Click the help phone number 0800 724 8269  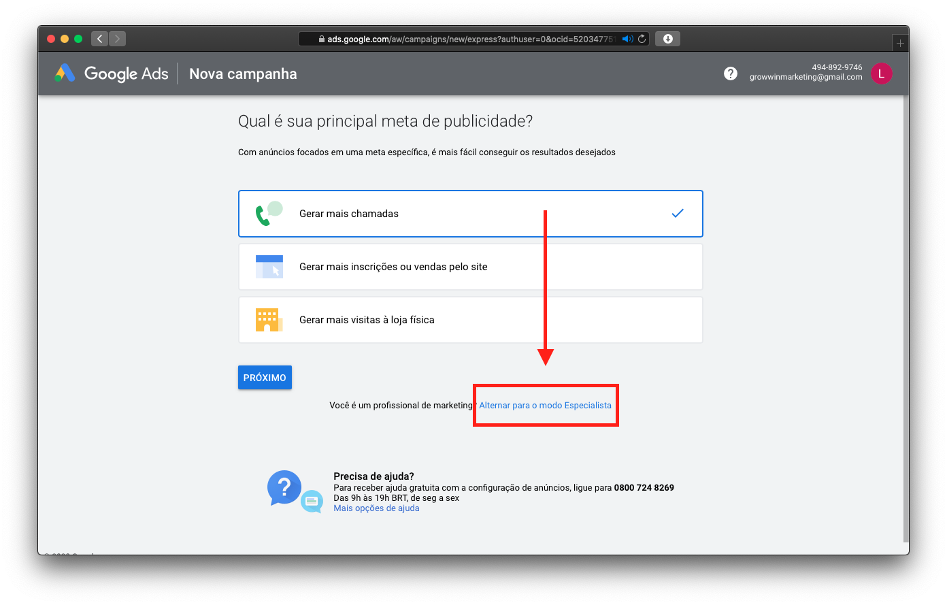[x=644, y=487]
